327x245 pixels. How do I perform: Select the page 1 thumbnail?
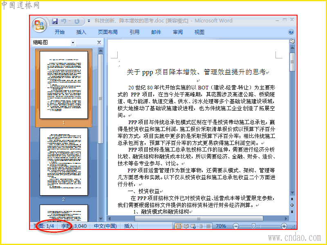(x=64, y=85)
